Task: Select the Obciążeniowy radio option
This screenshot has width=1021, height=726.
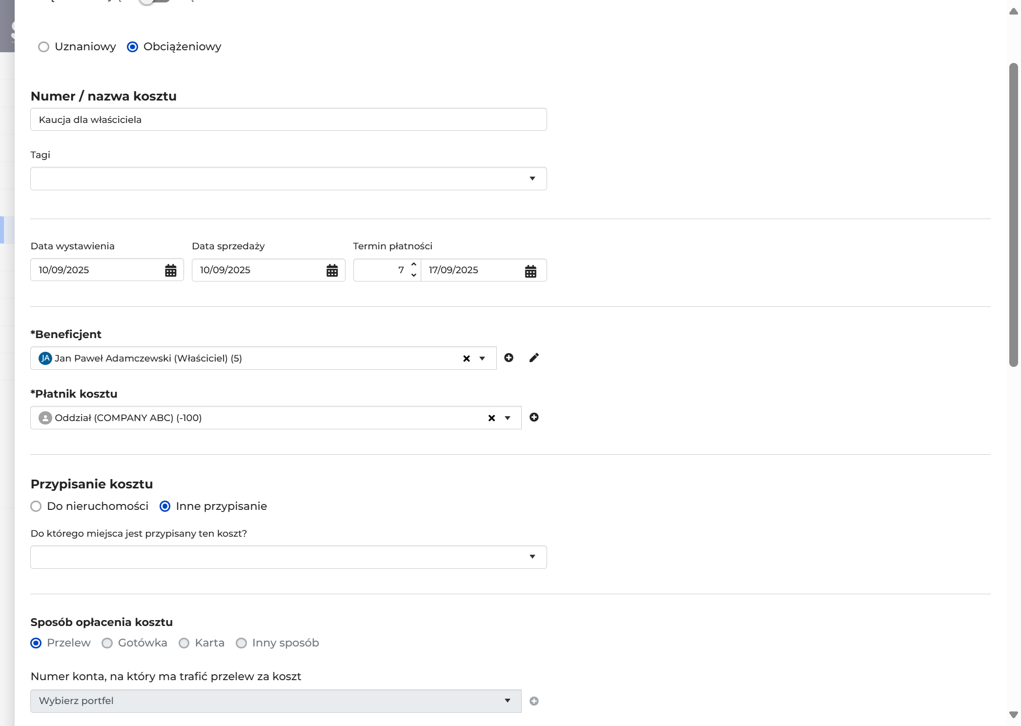Action: tap(132, 47)
